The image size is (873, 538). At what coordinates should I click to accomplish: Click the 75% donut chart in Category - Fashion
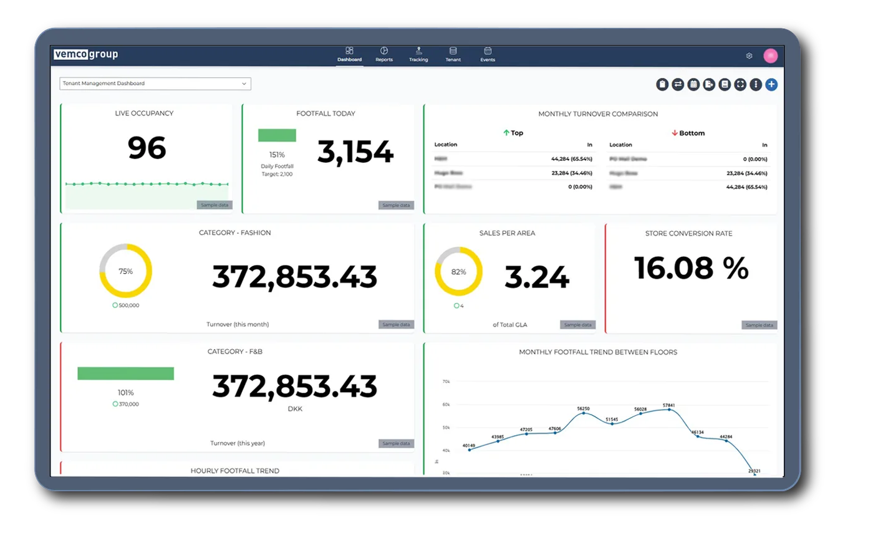tap(125, 271)
